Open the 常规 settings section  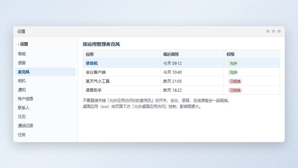[x=45, y=54]
